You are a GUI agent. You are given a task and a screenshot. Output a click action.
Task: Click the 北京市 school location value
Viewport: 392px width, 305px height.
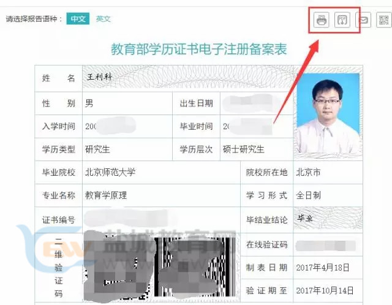click(308, 172)
